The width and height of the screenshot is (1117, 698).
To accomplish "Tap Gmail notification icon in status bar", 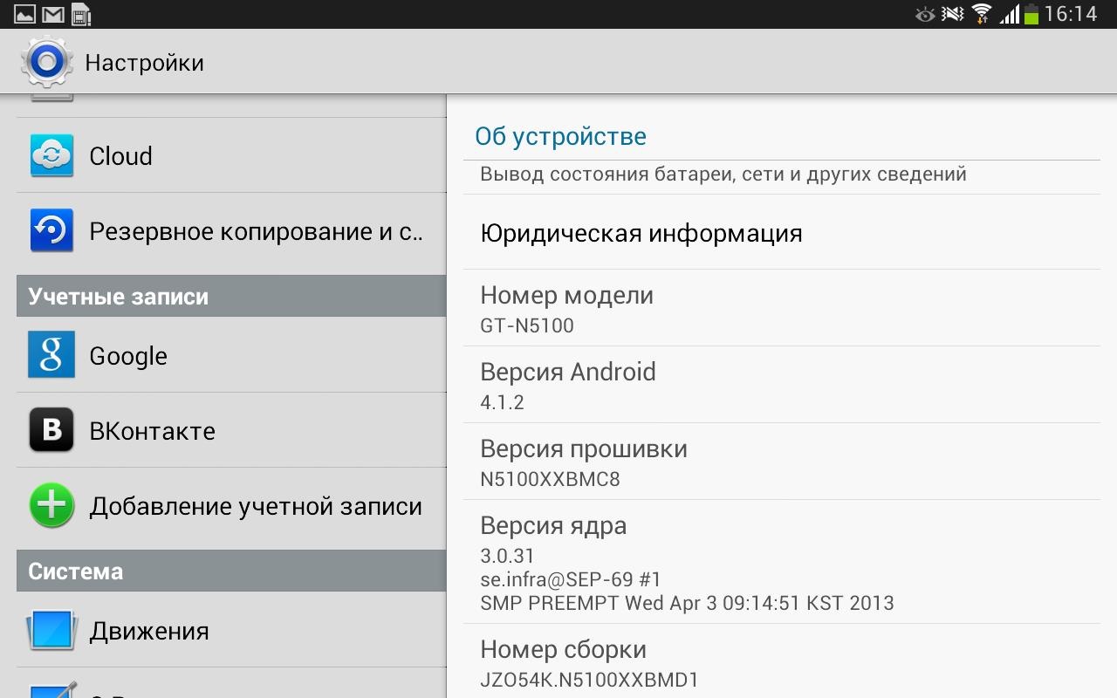I will coord(53,14).
